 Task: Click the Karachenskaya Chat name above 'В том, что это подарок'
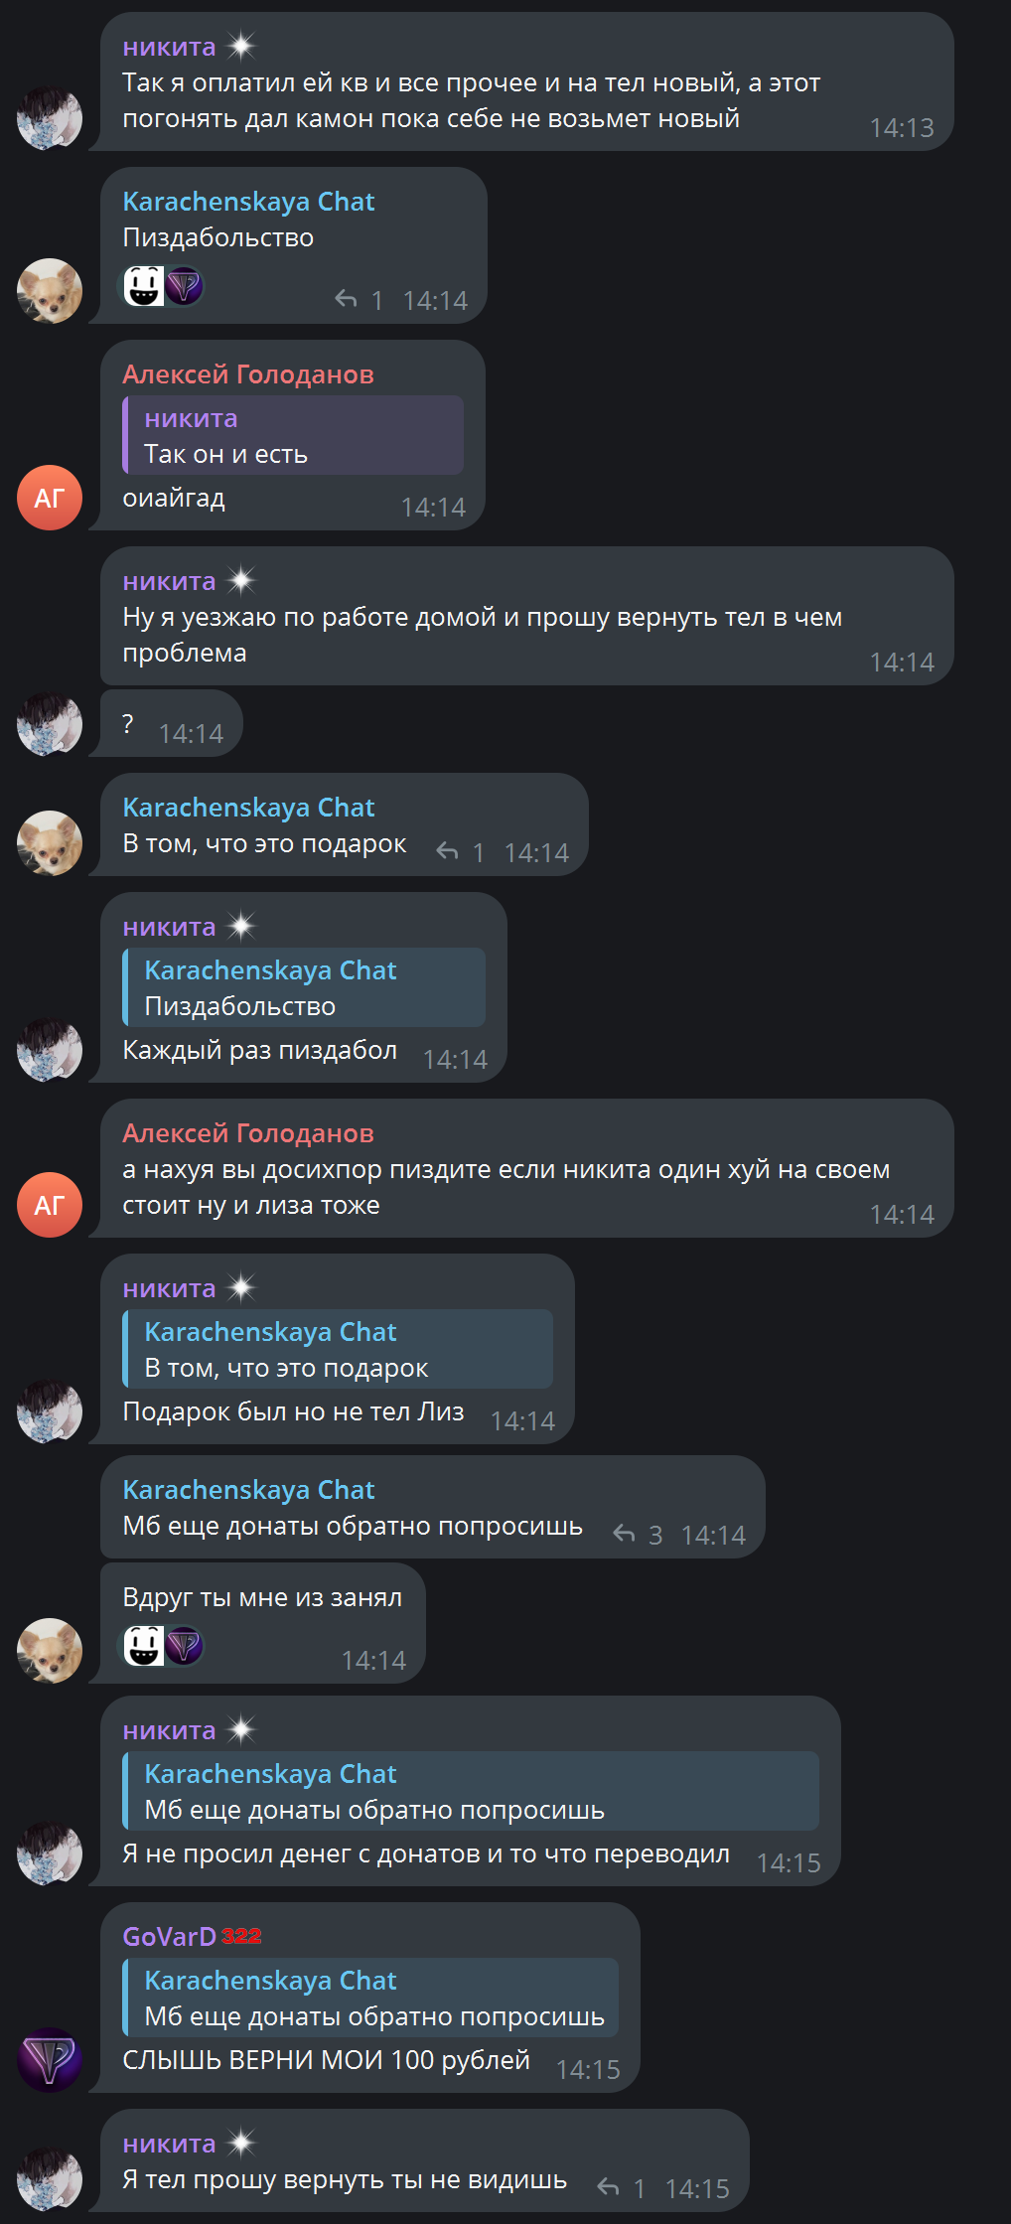pos(248,808)
